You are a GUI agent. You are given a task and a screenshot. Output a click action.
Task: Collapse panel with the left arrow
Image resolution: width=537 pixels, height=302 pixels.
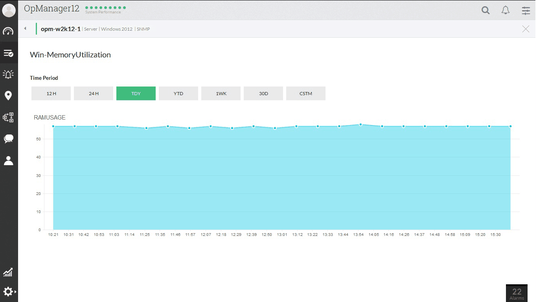pos(25,28)
